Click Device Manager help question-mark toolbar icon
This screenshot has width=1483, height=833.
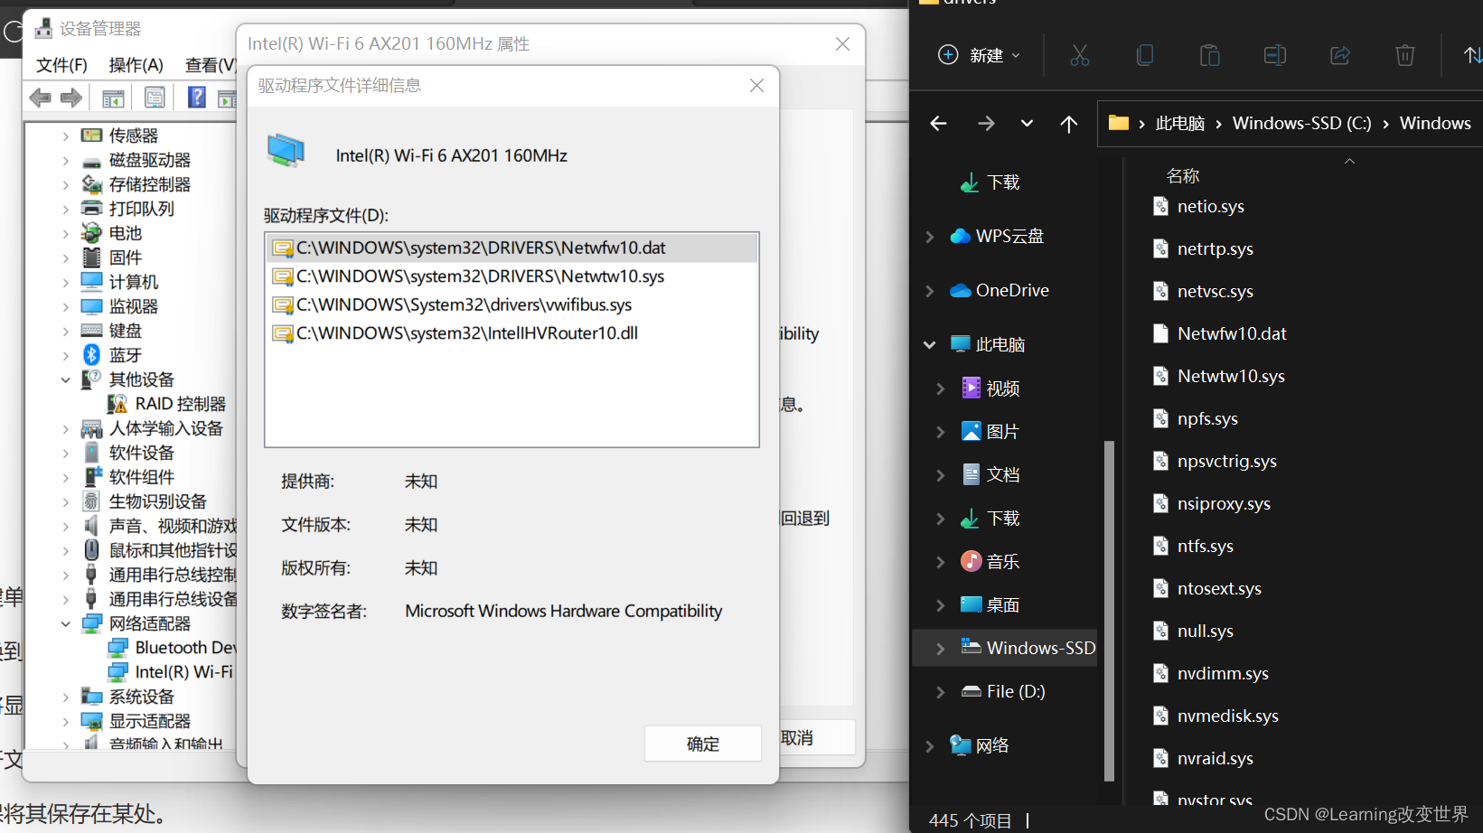click(x=196, y=97)
